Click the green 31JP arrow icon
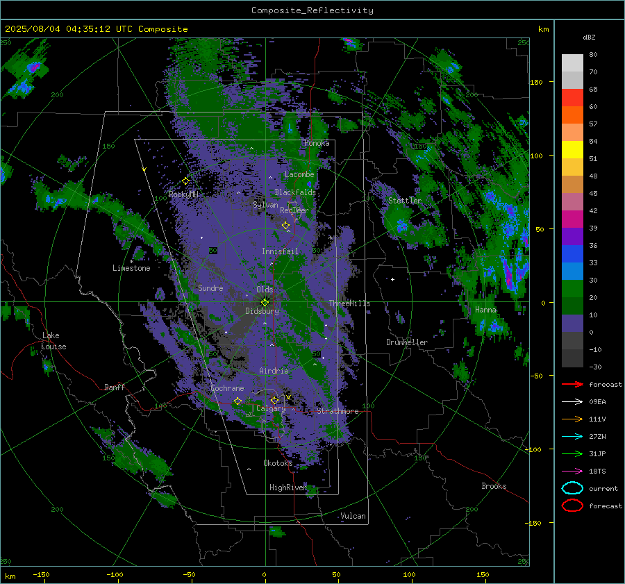Viewport: 625px width, 584px height. pos(572,453)
